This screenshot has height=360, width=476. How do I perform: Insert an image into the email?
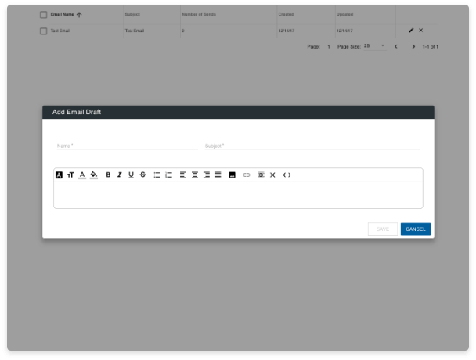[x=233, y=175]
